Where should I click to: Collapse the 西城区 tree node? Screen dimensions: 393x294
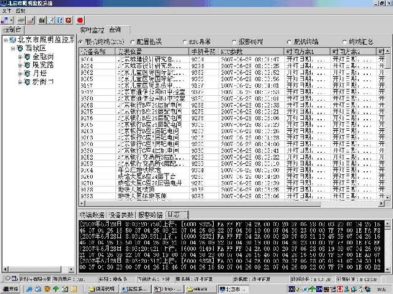pyautogui.click(x=13, y=48)
